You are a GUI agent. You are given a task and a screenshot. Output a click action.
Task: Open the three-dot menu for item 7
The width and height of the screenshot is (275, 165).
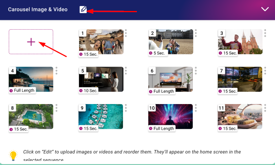click(x=265, y=71)
